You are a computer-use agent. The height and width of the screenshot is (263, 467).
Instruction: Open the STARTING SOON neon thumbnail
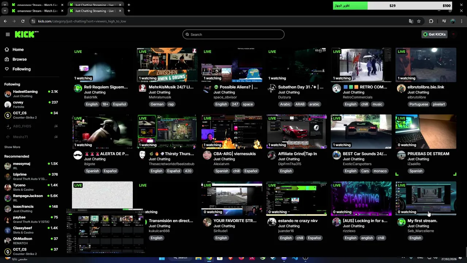coord(361,198)
